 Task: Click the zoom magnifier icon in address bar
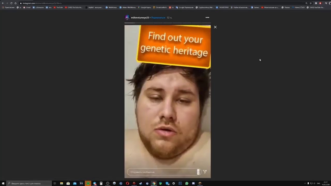click(306, 3)
